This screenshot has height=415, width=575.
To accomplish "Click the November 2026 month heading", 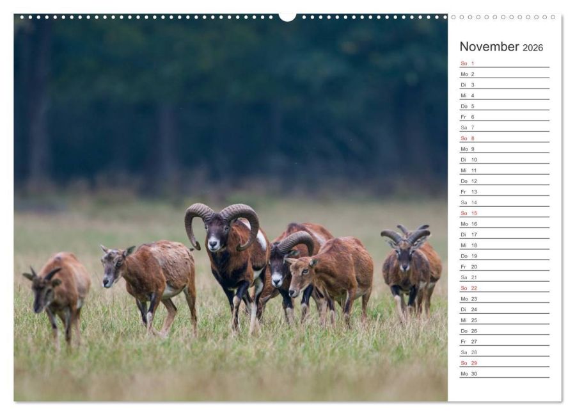I will (x=501, y=47).
